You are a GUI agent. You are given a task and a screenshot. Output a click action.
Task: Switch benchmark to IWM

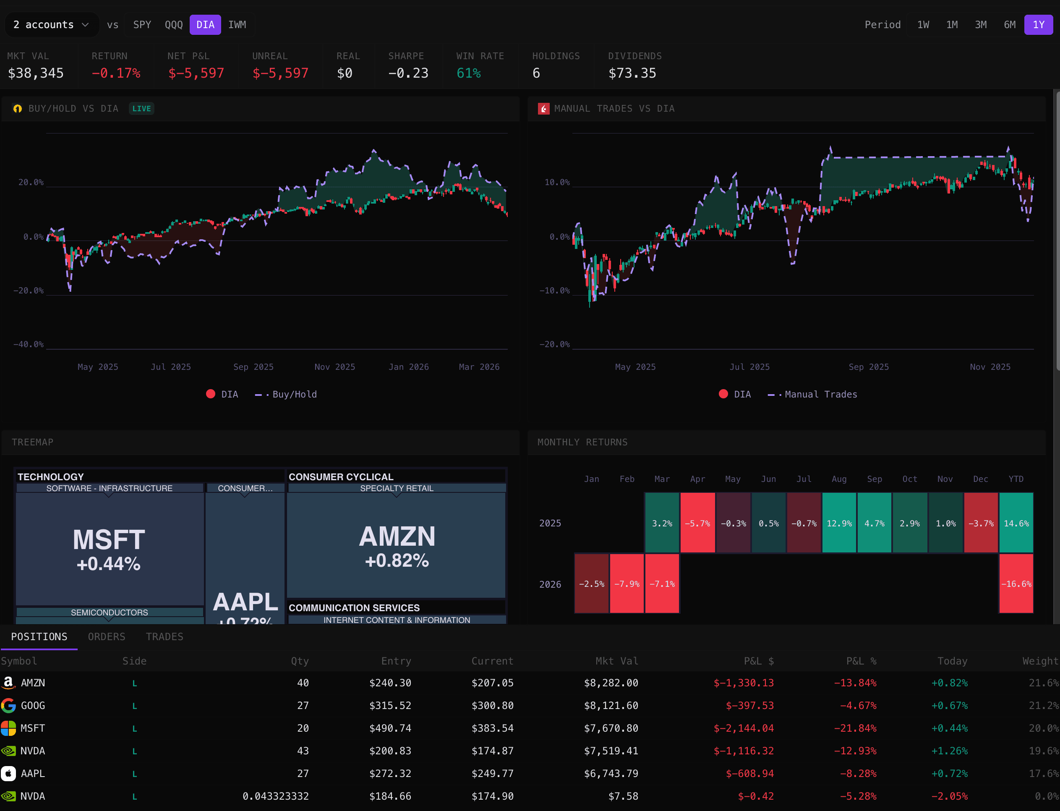click(x=238, y=24)
